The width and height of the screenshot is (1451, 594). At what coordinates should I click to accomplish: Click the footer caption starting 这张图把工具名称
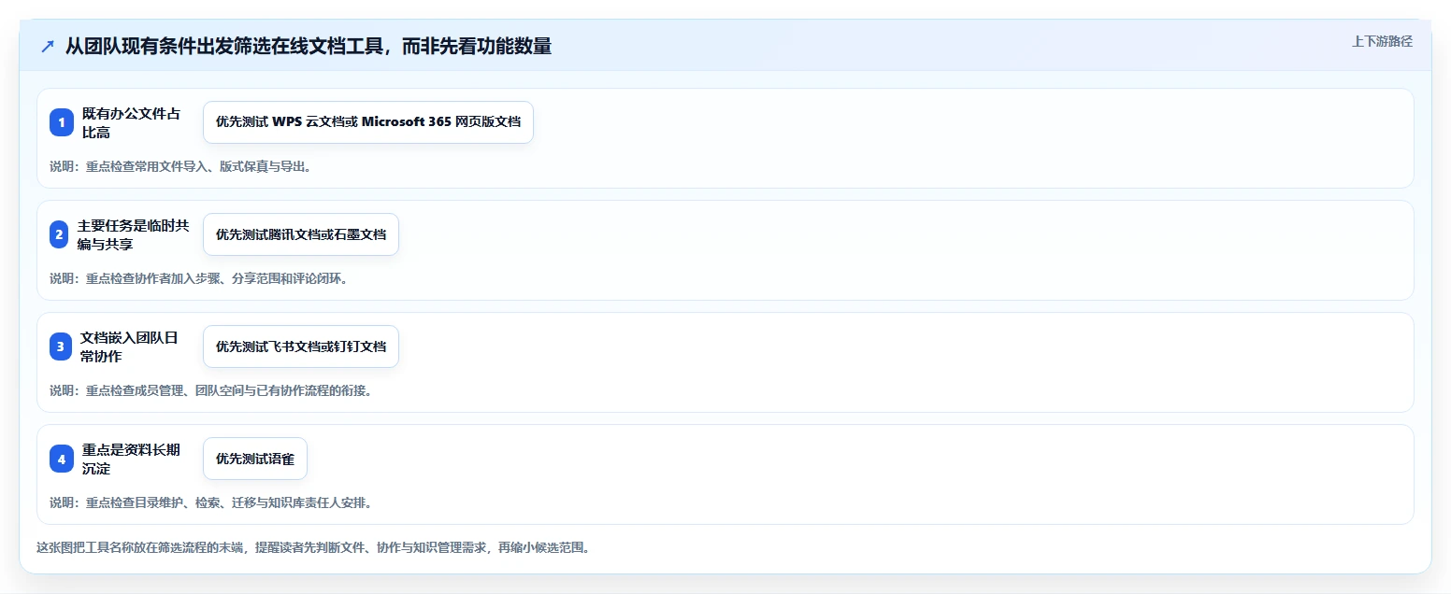(x=313, y=547)
